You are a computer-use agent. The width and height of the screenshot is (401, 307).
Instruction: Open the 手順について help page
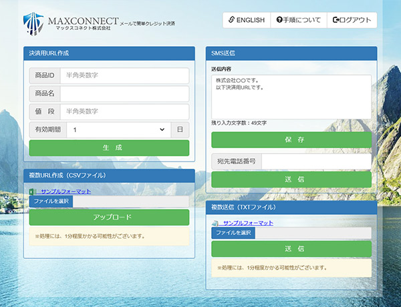point(298,20)
